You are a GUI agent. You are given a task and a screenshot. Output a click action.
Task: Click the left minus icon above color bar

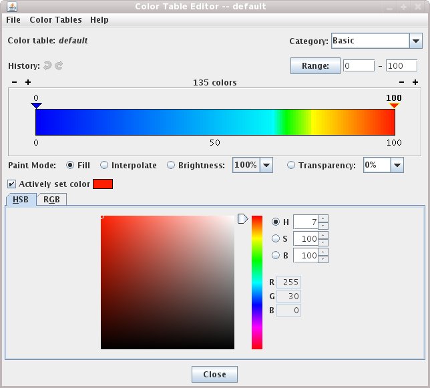pyautogui.click(x=15, y=82)
